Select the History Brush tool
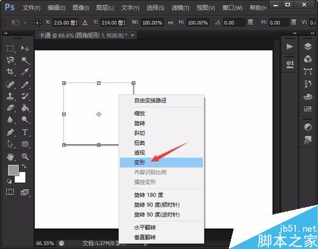This screenshot has height=249, width=318. 25,97
